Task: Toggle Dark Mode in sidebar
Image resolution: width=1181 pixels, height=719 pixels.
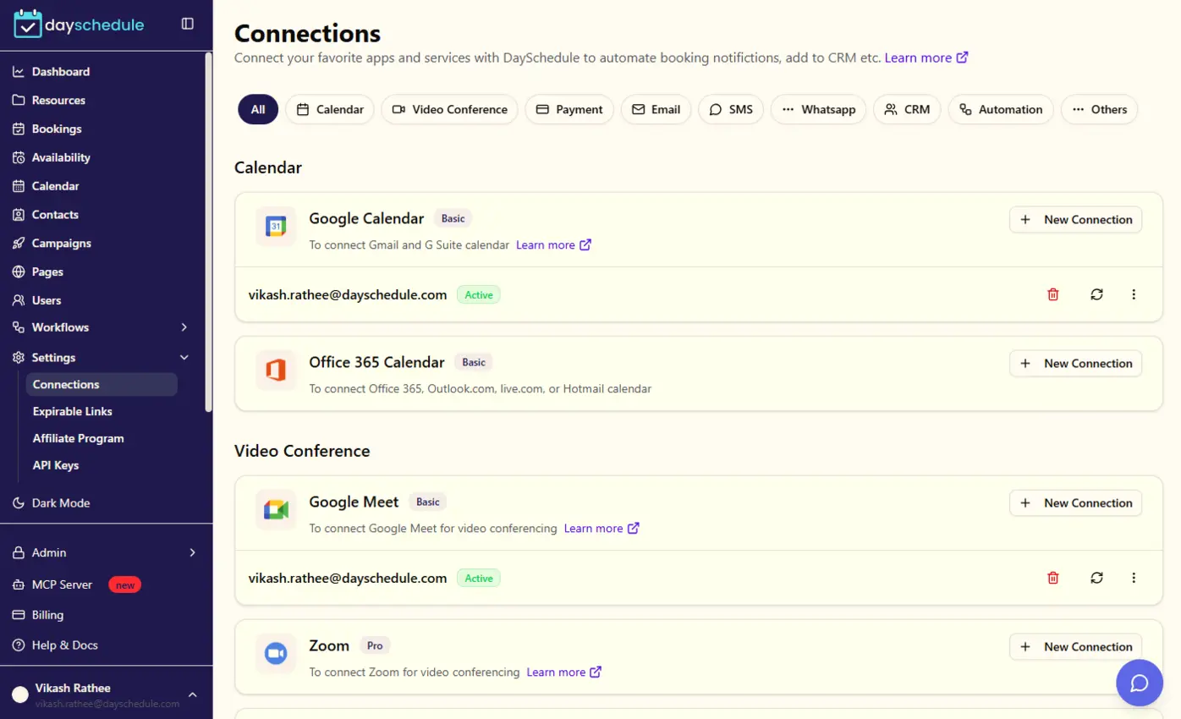Action: coord(51,502)
